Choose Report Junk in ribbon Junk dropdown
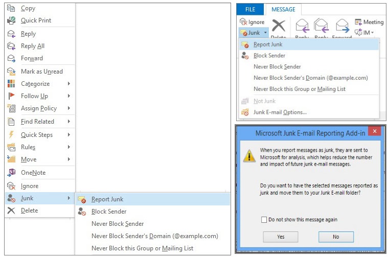The width and height of the screenshot is (388, 257). 309,44
